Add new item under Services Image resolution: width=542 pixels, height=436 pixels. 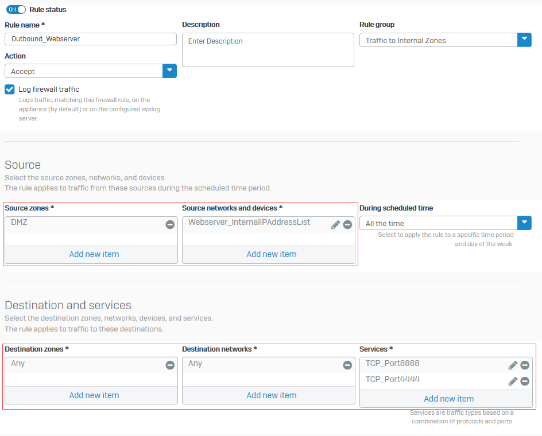click(448, 398)
